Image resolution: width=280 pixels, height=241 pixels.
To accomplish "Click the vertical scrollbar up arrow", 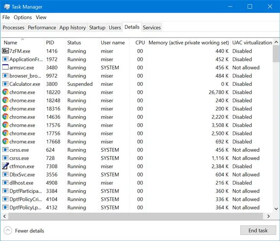I will coord(276,42).
